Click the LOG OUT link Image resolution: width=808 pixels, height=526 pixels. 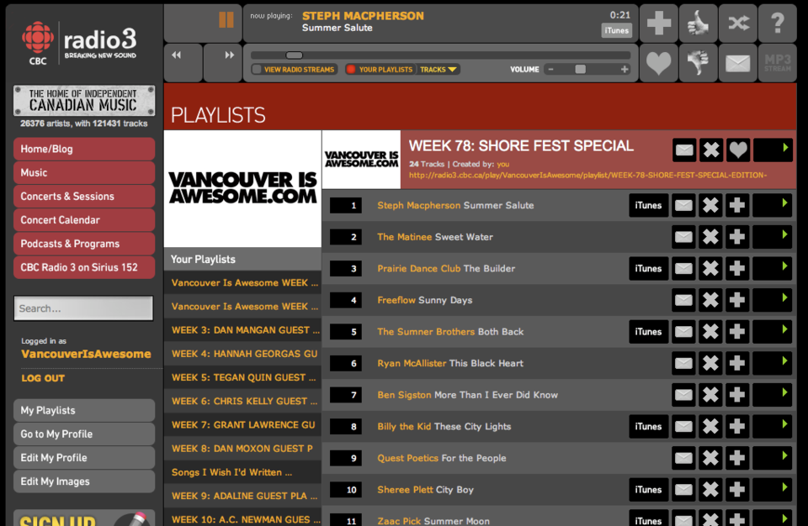click(x=43, y=378)
